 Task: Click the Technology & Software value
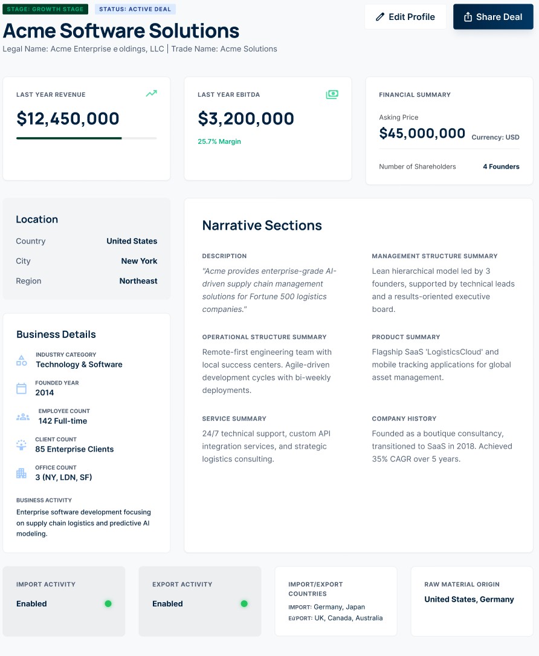(x=79, y=365)
